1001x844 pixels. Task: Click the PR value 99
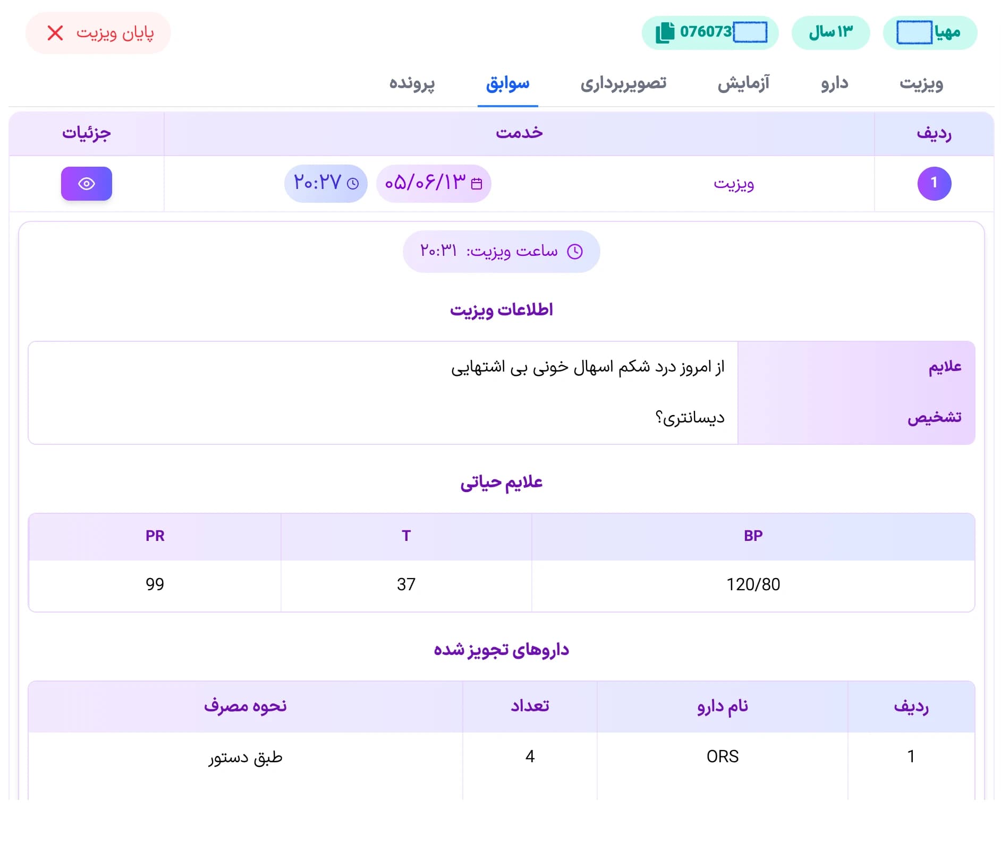tap(155, 584)
